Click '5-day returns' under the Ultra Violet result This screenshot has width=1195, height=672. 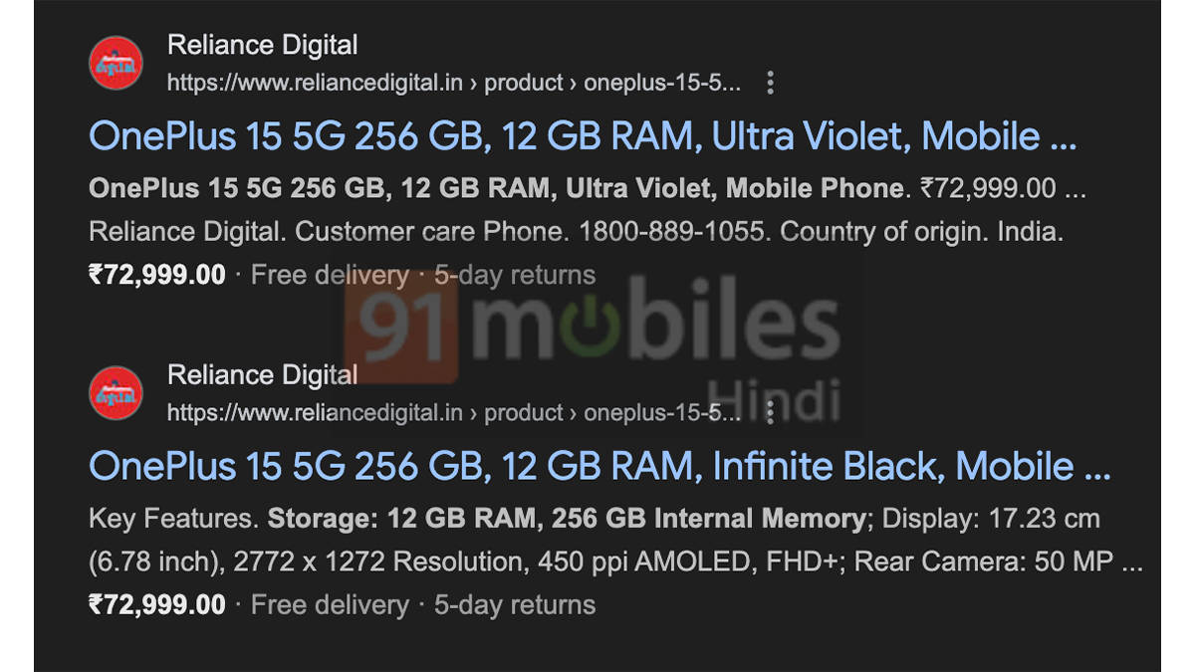(515, 275)
